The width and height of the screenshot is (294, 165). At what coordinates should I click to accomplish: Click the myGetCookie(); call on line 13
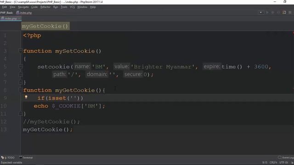(48, 130)
